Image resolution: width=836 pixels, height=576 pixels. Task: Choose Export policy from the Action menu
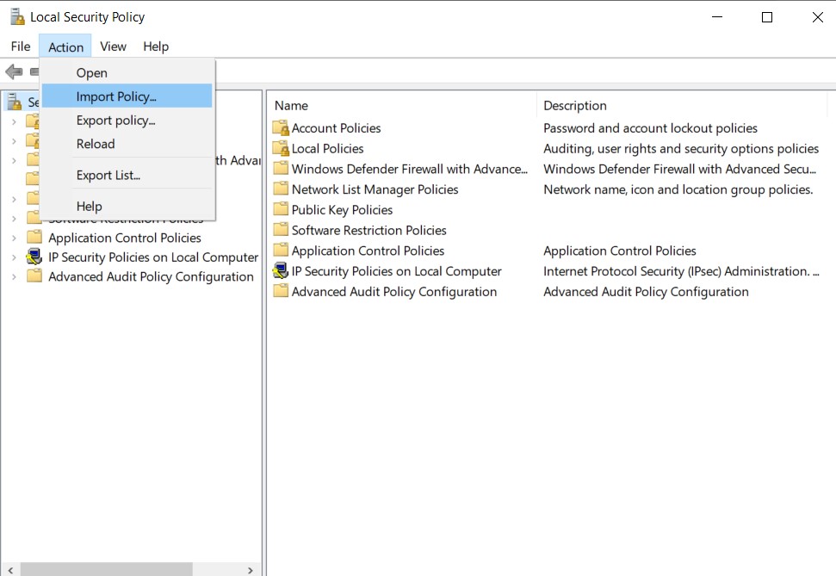127,120
